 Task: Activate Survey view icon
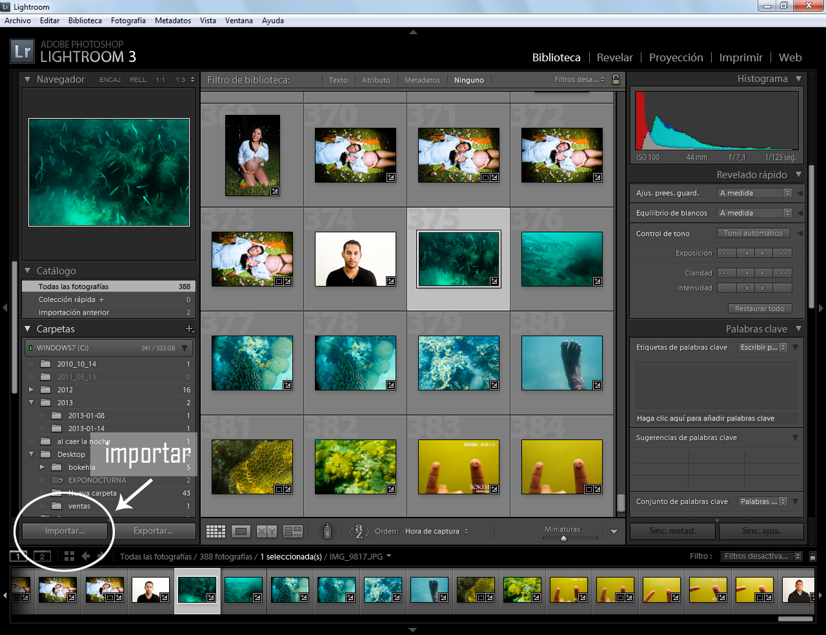tap(292, 530)
